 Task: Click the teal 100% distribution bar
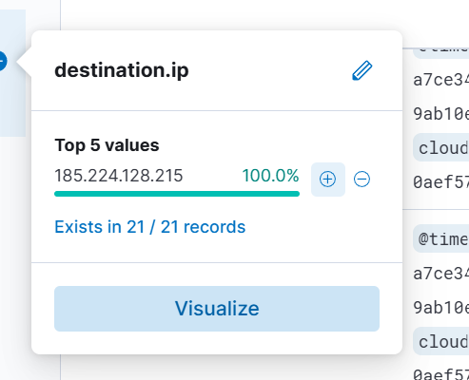[x=177, y=194]
